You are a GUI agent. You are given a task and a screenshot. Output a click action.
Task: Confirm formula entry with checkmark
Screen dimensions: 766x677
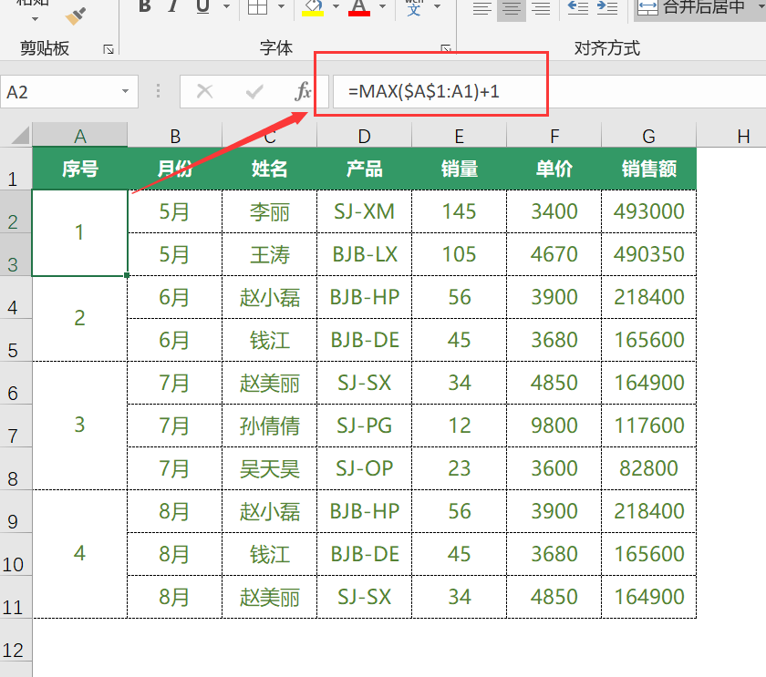254,91
